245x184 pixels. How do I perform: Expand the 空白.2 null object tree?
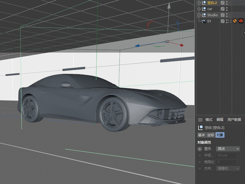pyautogui.click(x=199, y=3)
